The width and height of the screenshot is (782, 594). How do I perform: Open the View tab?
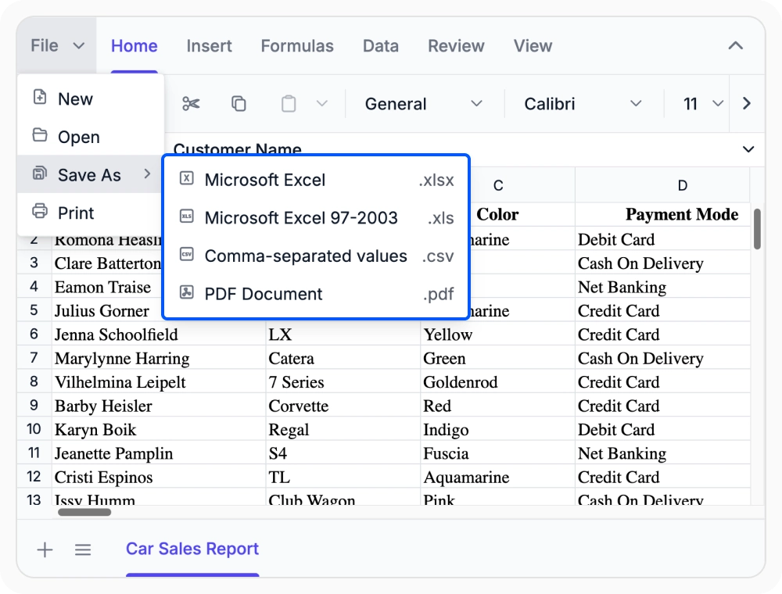[x=533, y=46]
